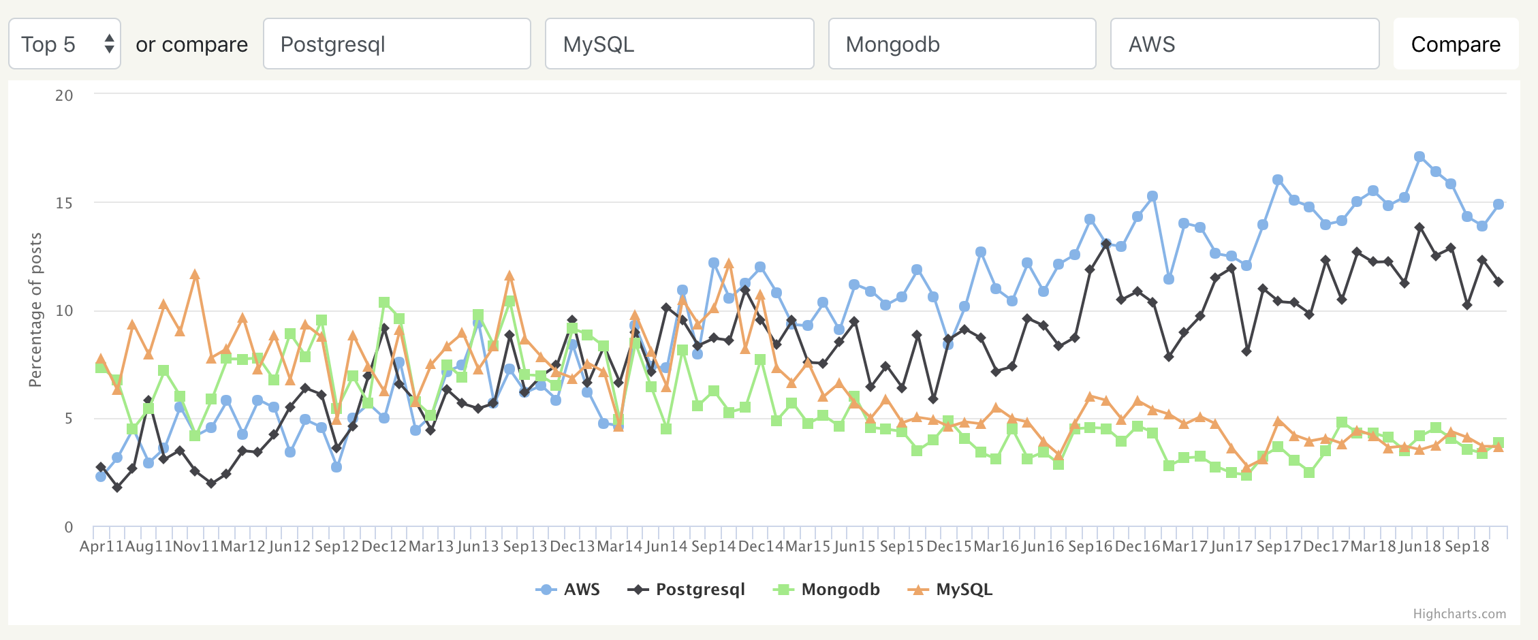Click the blue AWS legend circle marker
Screen dimensions: 1538x640
coord(546,590)
